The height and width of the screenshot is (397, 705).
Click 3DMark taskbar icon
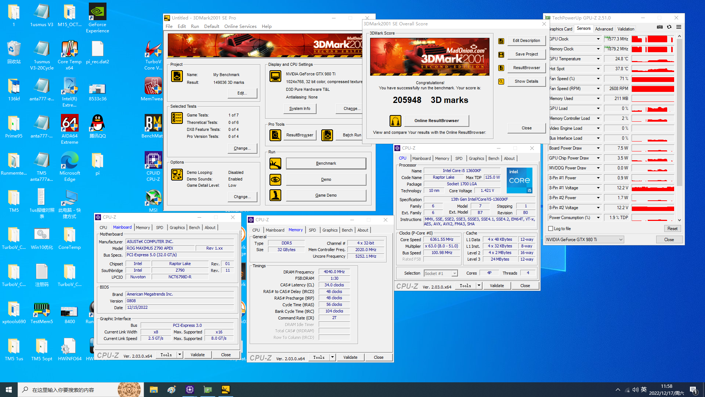(x=225, y=390)
